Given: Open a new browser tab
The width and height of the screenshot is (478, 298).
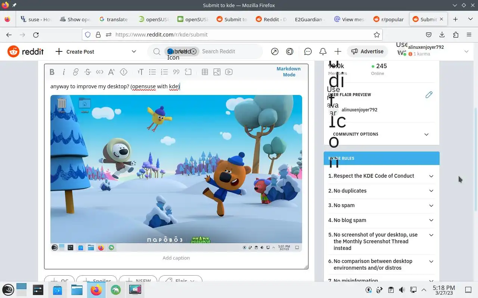Looking at the screenshot, I should tap(455, 19).
